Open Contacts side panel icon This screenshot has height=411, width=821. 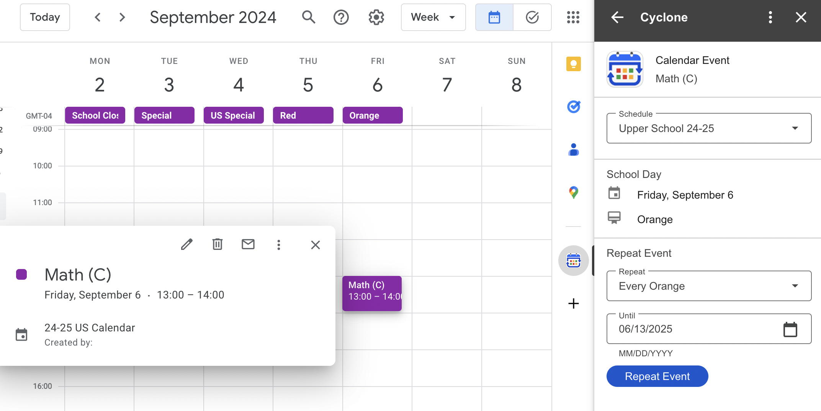point(573,150)
